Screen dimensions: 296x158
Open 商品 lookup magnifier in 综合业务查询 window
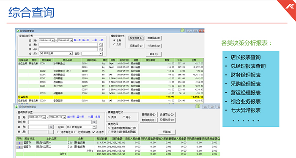coord(101,49)
